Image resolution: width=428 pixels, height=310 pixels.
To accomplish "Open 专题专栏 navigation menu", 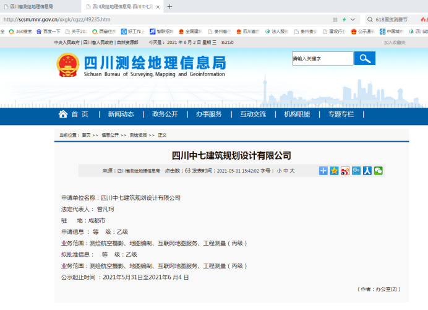I will tap(341, 114).
